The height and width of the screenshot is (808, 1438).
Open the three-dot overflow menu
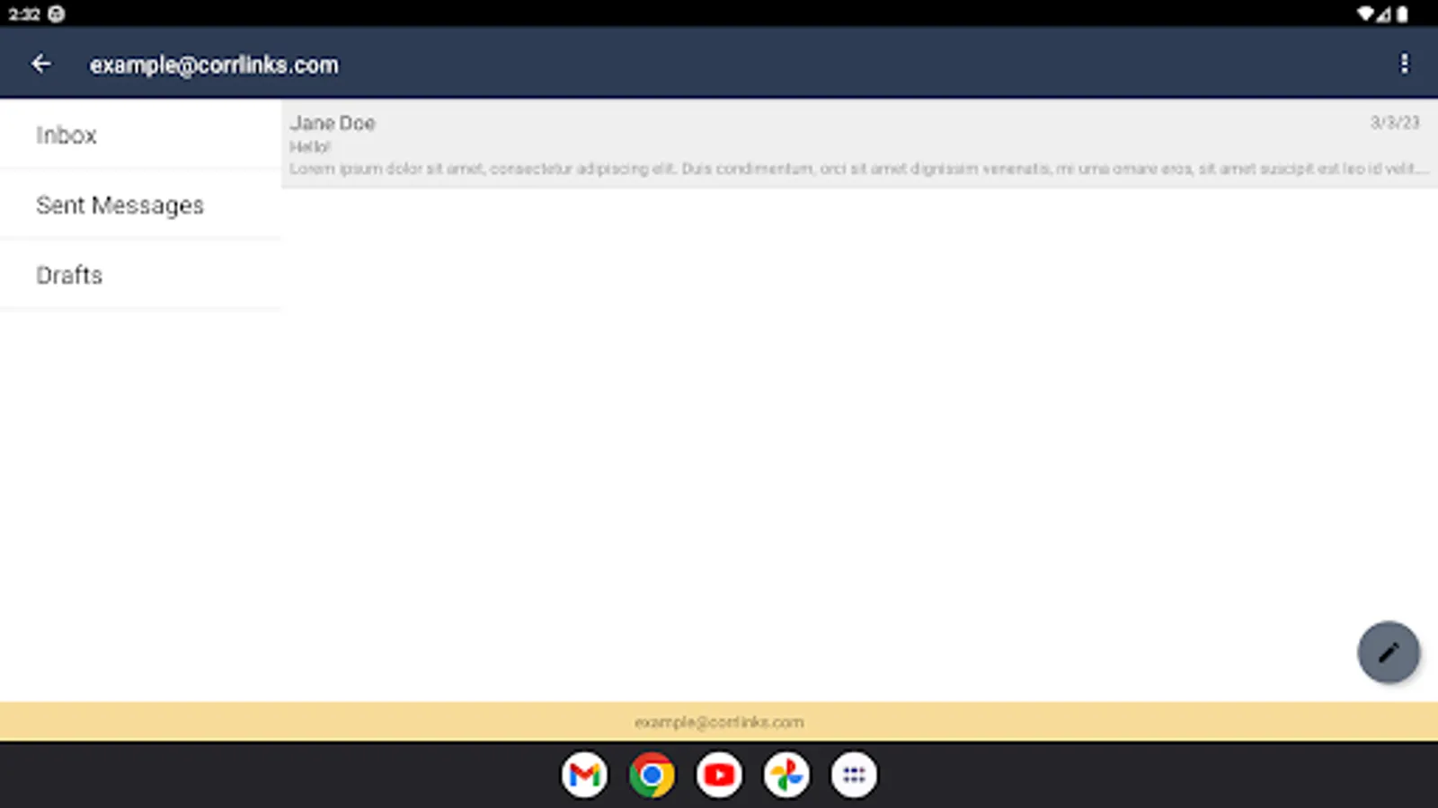point(1404,64)
